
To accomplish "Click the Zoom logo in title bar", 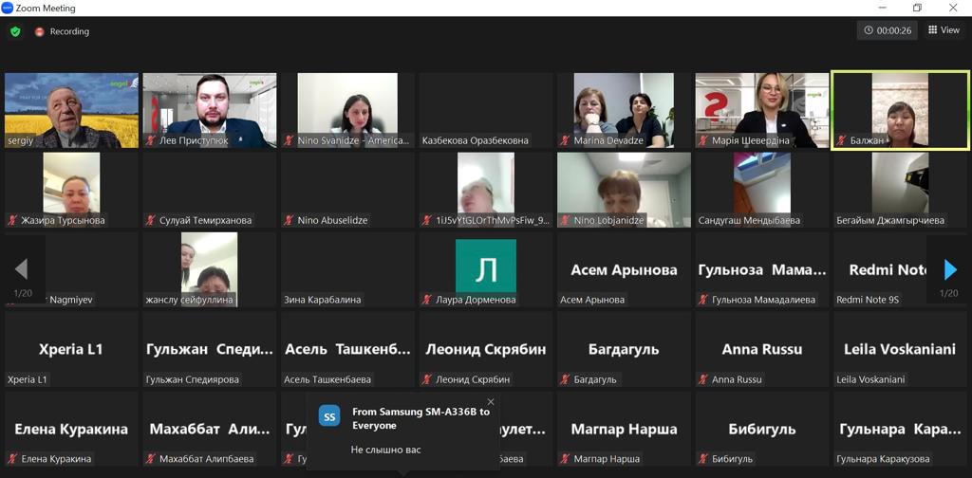I will [7, 8].
